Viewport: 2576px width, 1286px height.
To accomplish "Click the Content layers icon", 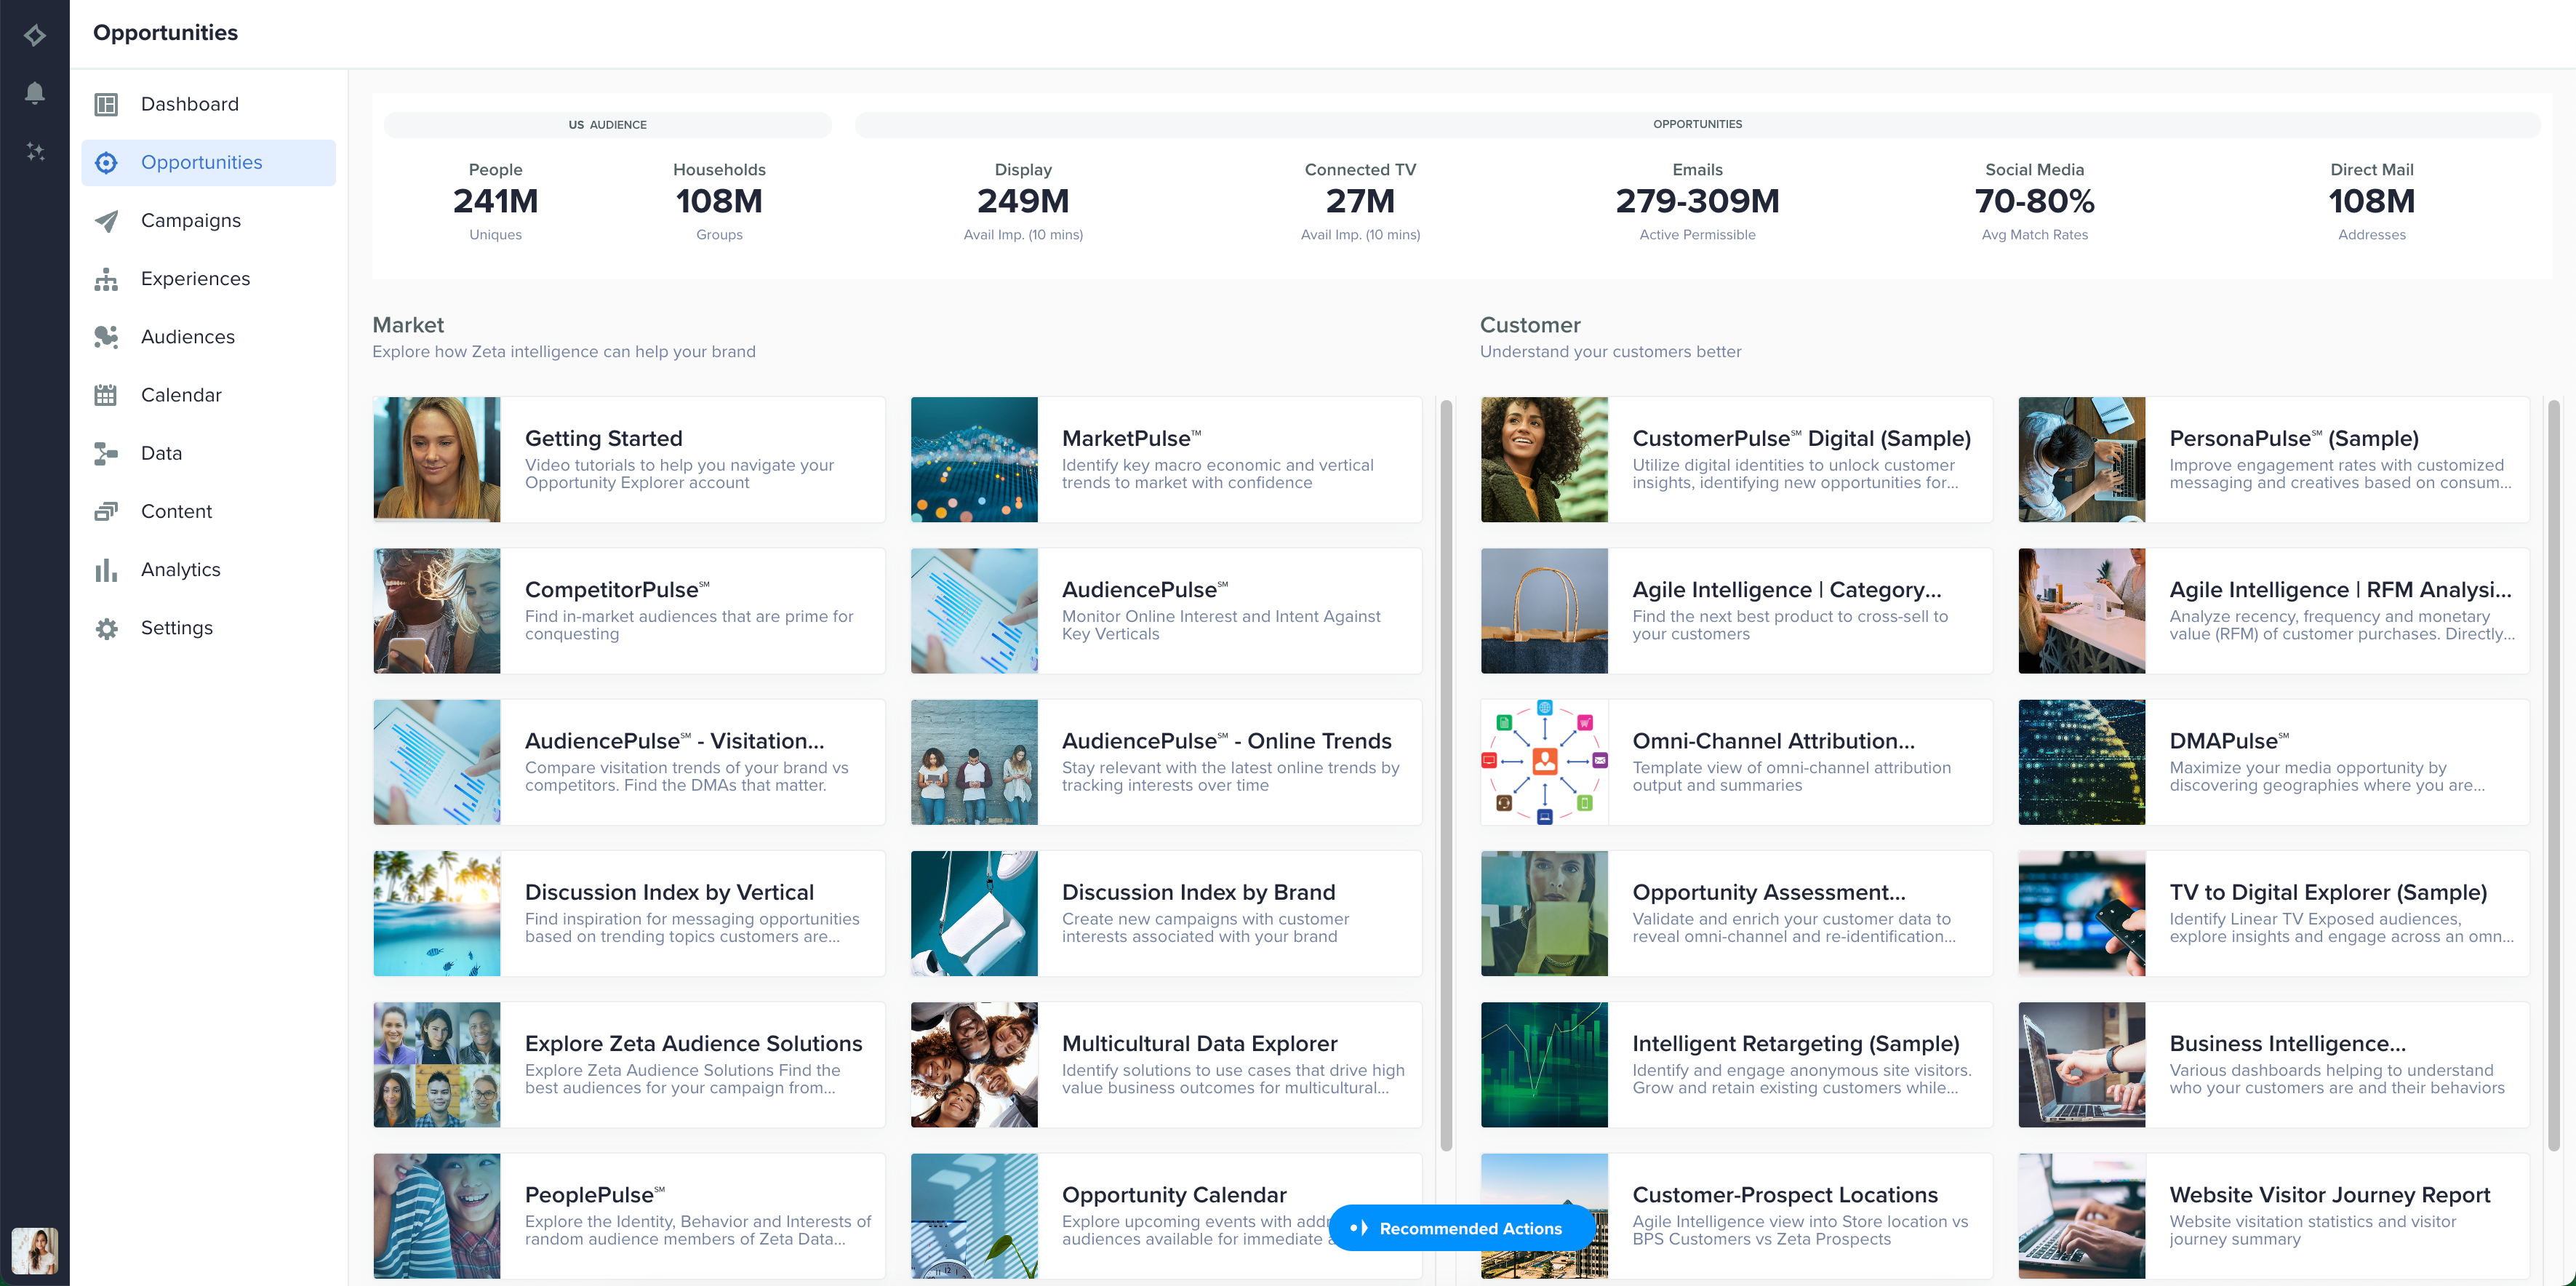I will point(106,511).
